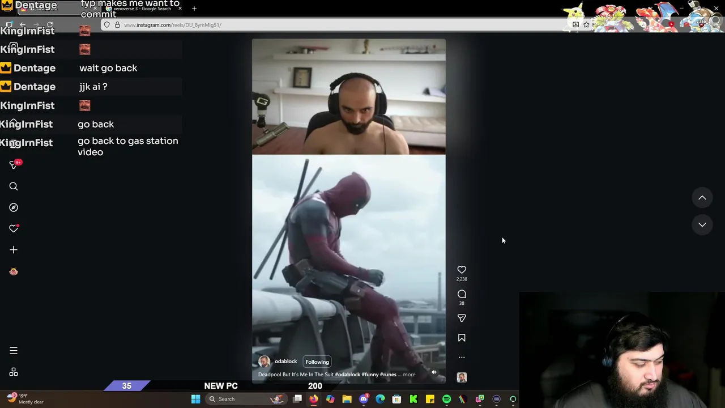725x408 pixels.
Task: Open Sticky Notes from the taskbar
Action: pos(430,399)
